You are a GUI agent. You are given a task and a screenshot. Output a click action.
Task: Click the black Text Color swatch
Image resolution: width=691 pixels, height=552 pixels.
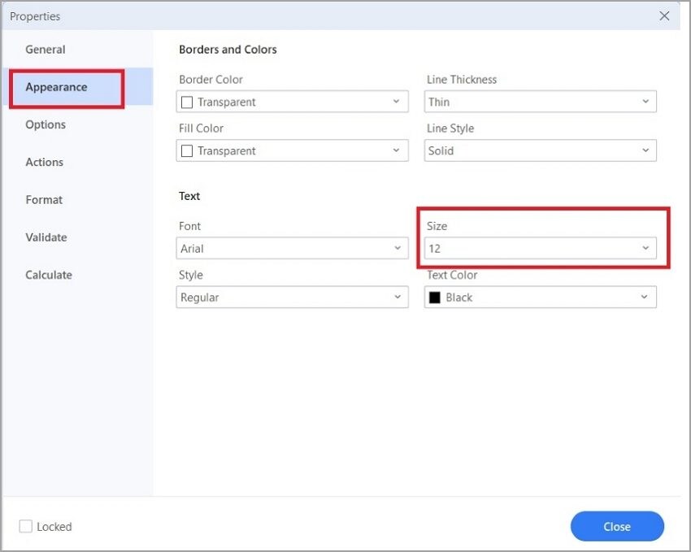435,298
